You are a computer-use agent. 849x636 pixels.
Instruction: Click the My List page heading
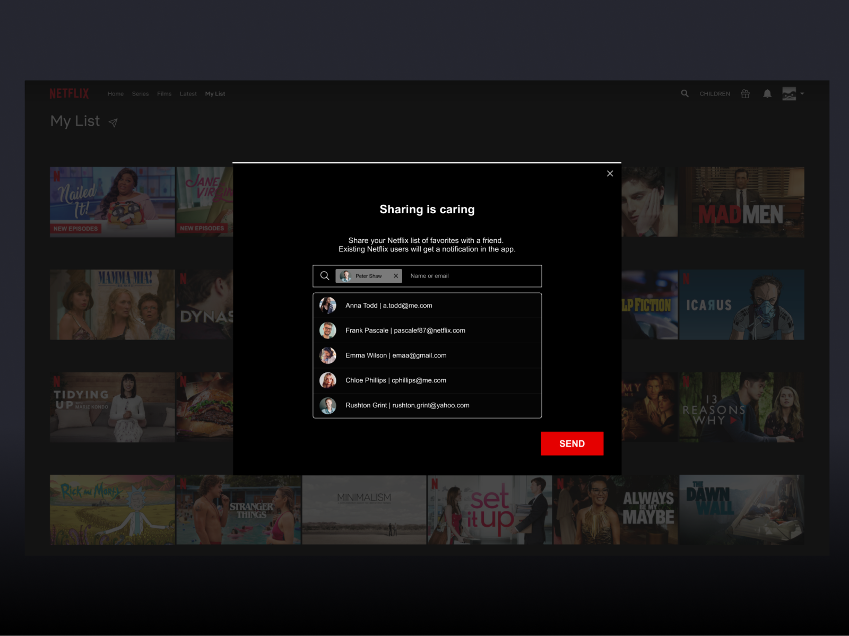point(75,121)
